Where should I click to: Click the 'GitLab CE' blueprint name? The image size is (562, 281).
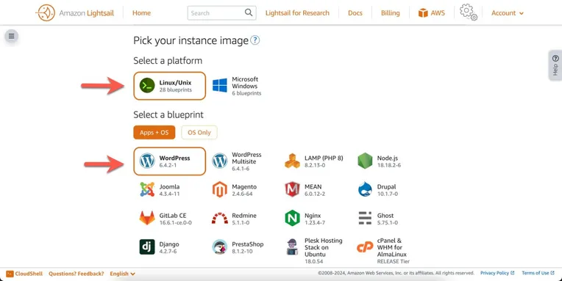pyautogui.click(x=173, y=216)
